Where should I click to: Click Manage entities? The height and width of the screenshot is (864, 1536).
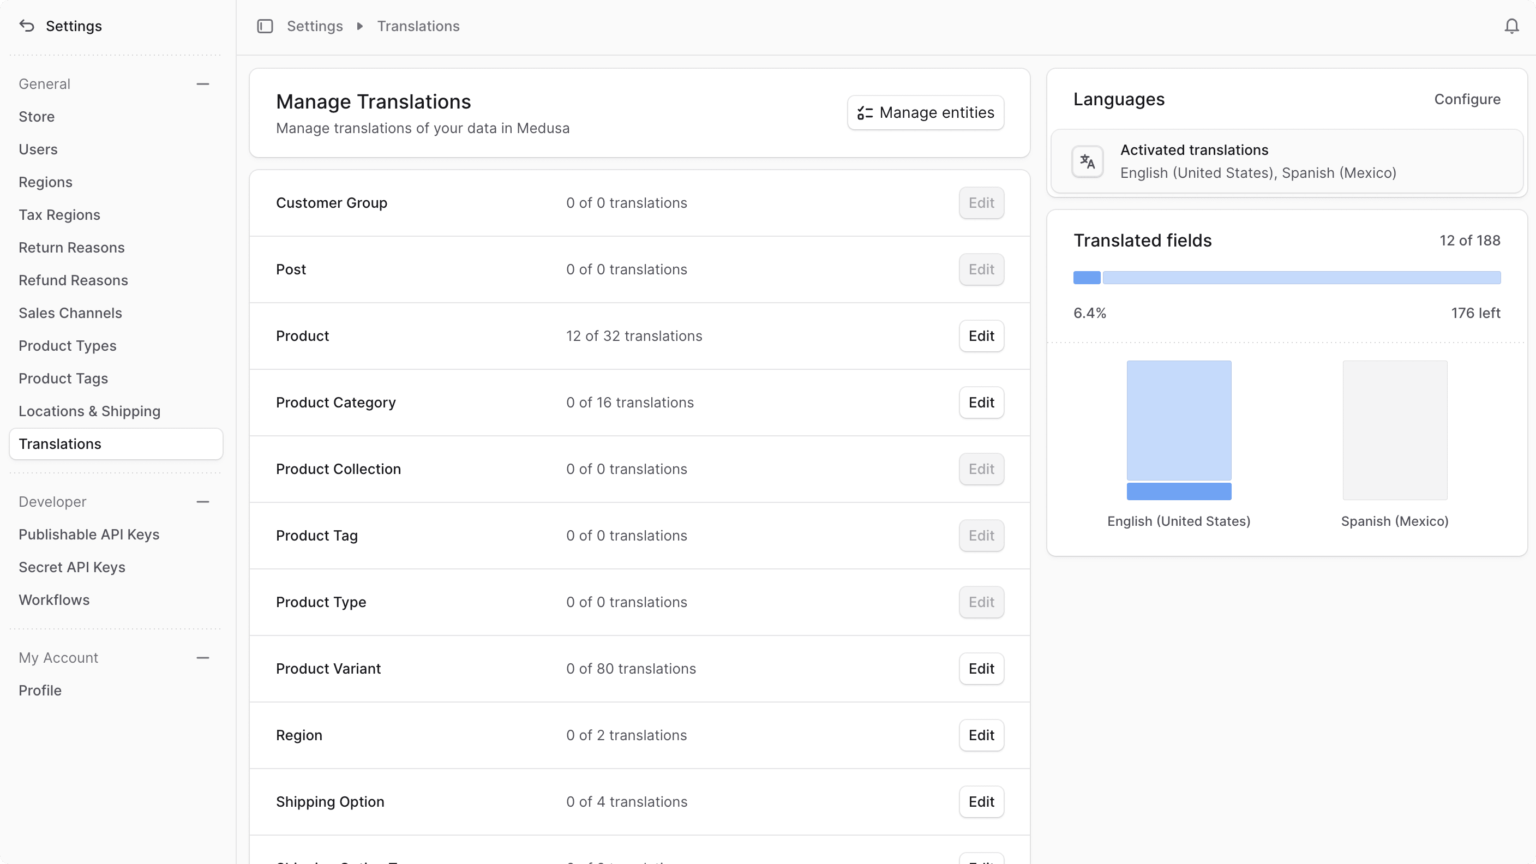pyautogui.click(x=925, y=113)
